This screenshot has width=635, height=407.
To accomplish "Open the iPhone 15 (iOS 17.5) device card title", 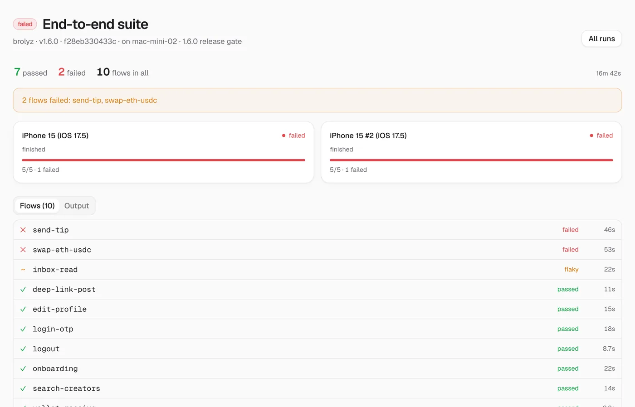I will (55, 136).
